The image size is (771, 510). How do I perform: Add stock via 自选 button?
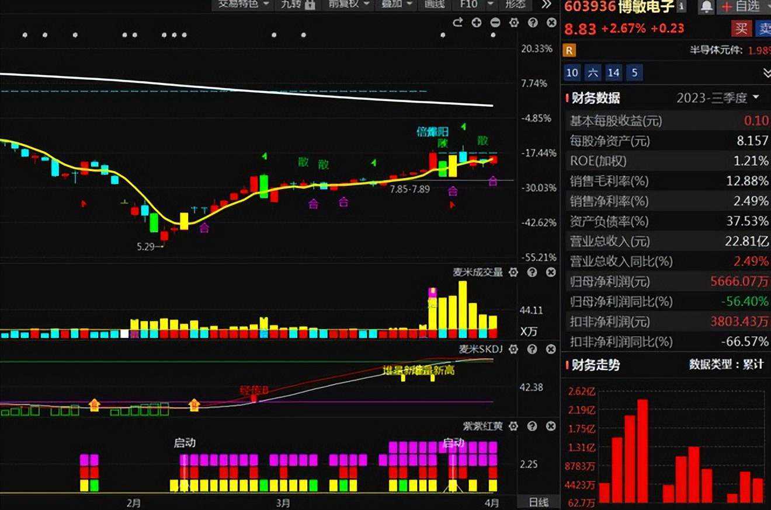click(741, 6)
